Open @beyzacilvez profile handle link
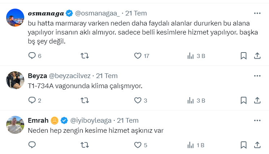The height and width of the screenshot is (154, 269). [x=70, y=76]
